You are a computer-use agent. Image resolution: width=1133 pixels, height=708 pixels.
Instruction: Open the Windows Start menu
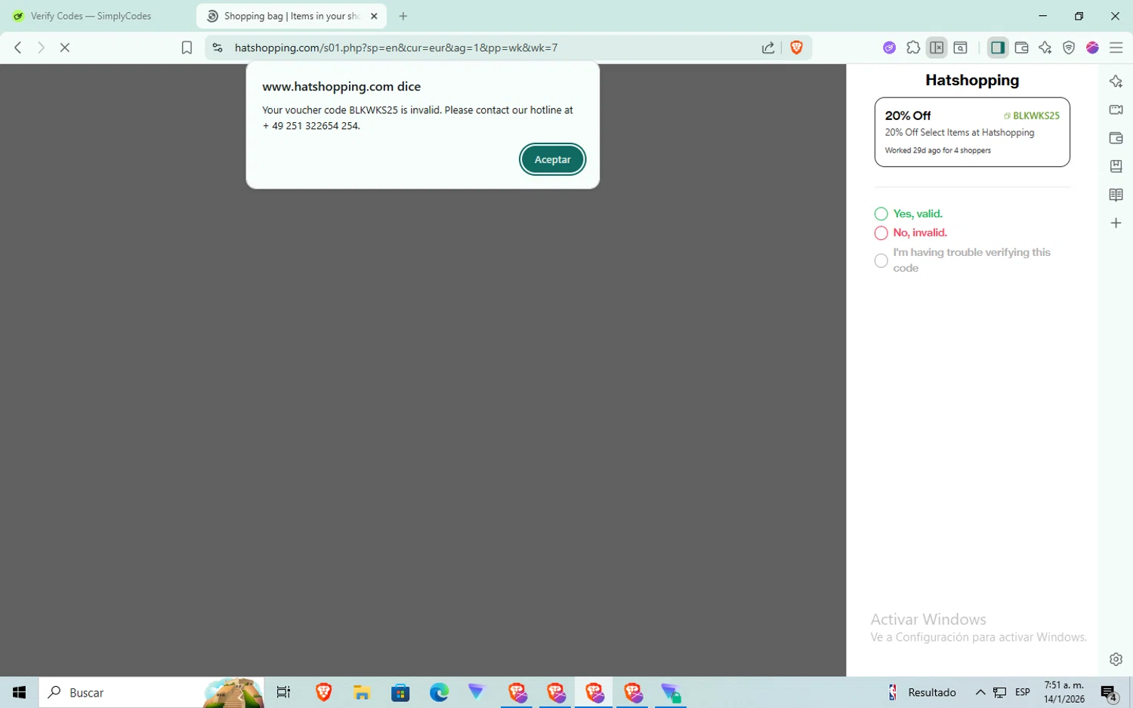click(x=19, y=692)
